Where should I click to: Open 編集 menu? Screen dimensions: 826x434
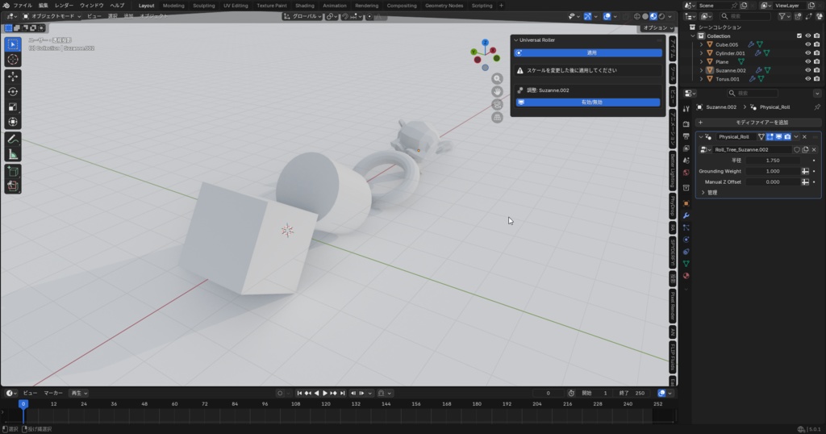tap(44, 6)
